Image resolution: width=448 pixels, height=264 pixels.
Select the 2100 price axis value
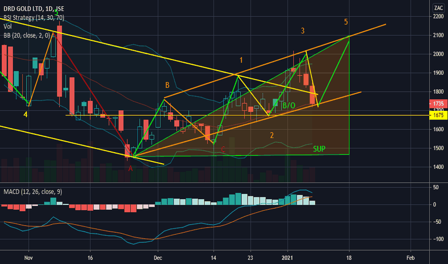438,36
